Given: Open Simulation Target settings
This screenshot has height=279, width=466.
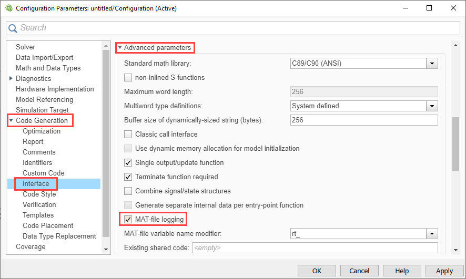Looking at the screenshot, I should pyautogui.click(x=42, y=110).
